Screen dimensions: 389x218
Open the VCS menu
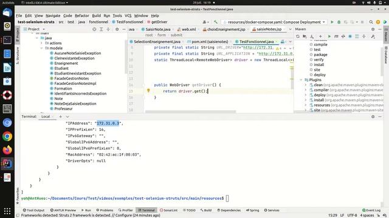click(128, 16)
